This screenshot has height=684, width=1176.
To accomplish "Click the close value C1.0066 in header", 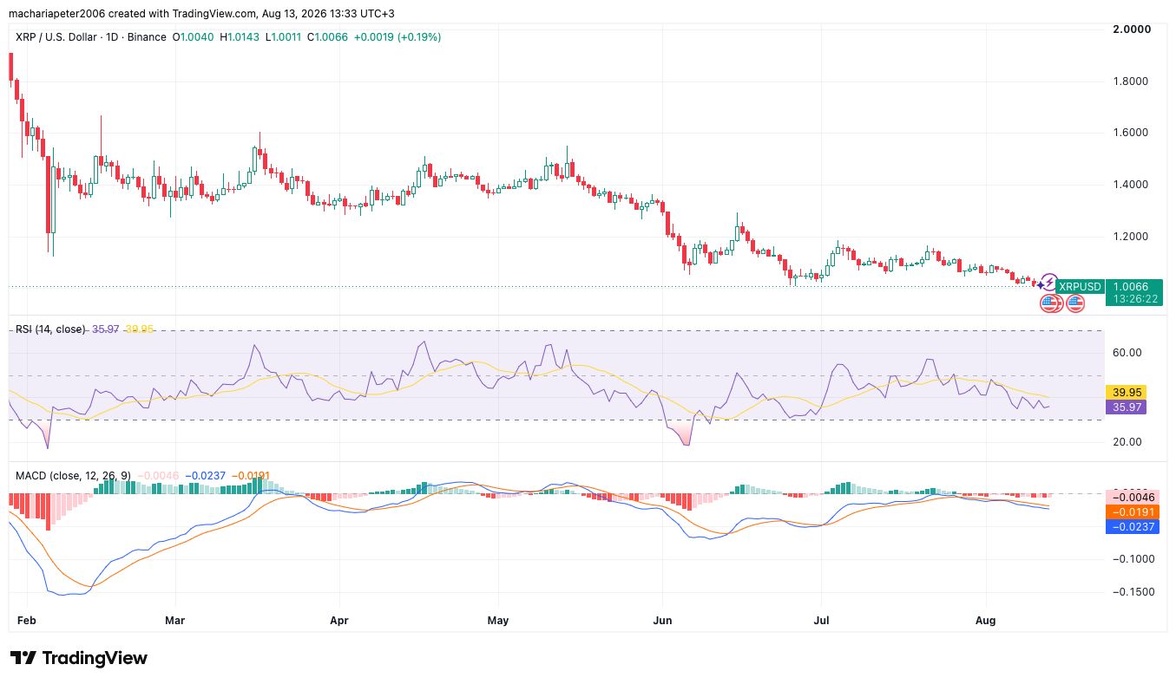I will click(326, 37).
